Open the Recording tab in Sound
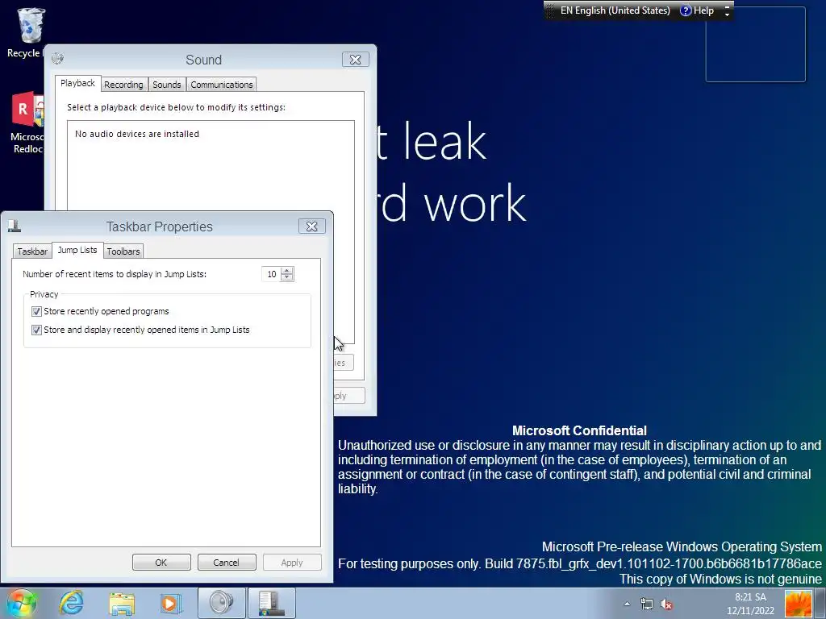 tap(123, 84)
